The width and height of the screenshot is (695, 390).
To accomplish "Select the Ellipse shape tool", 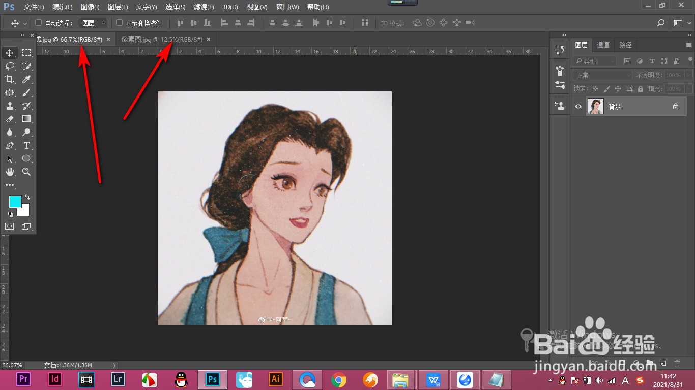I will [26, 158].
